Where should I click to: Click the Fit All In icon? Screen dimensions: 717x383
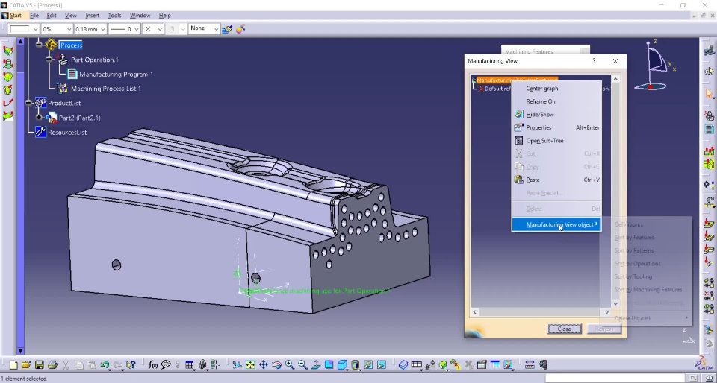(x=250, y=365)
